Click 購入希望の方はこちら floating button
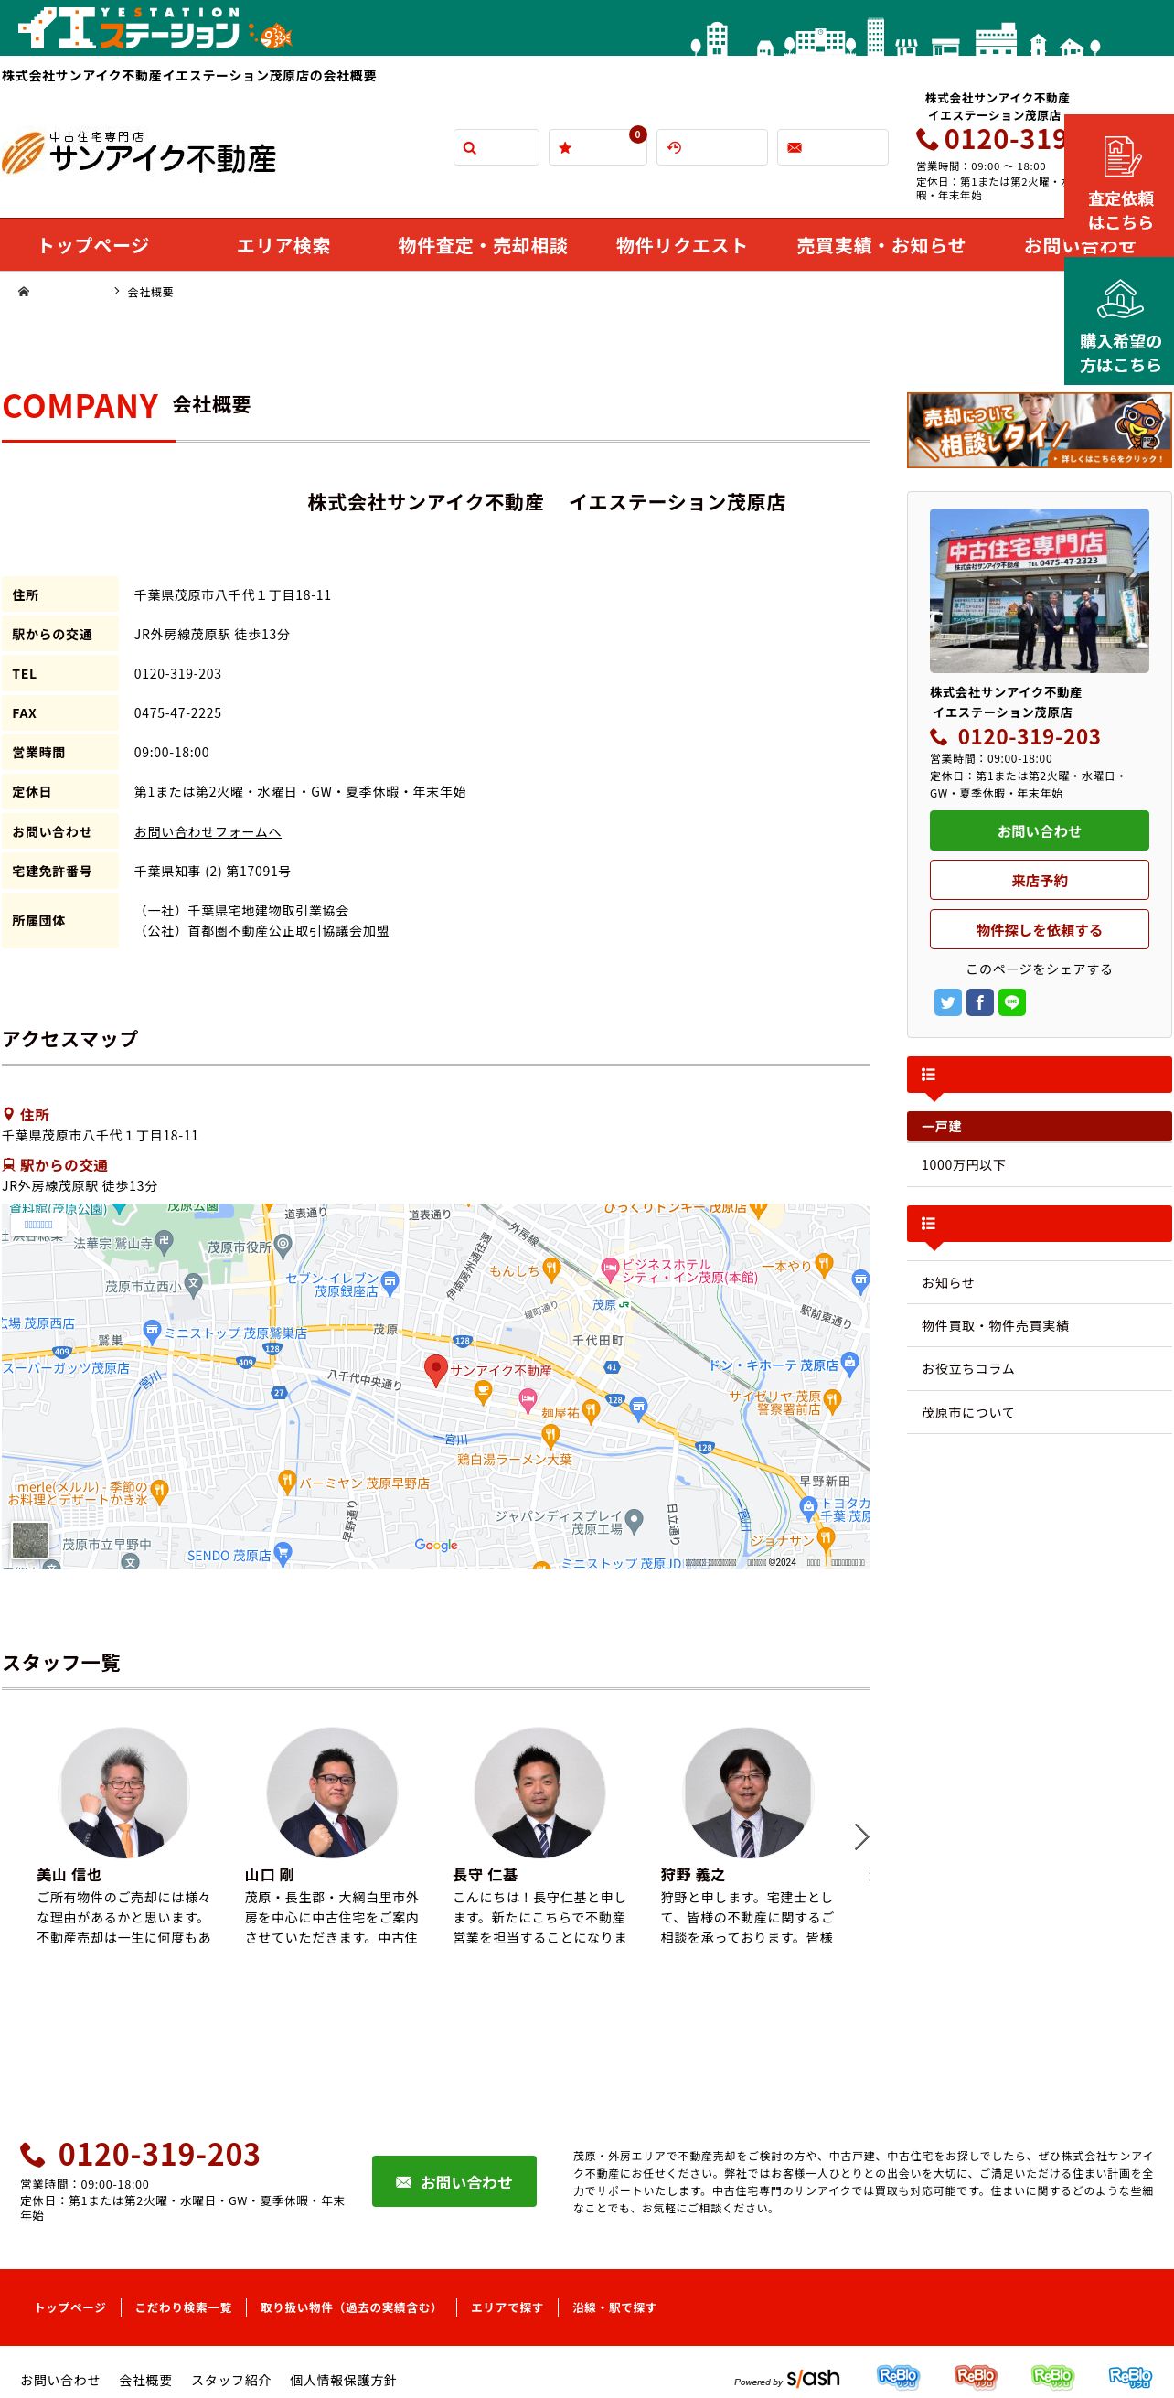 [x=1119, y=322]
